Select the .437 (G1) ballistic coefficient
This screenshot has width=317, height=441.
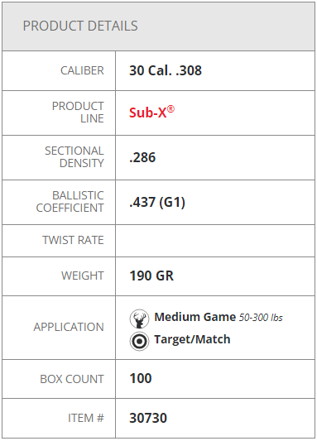157,202
